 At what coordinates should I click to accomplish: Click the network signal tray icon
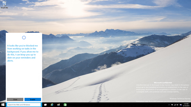coord(175,105)
